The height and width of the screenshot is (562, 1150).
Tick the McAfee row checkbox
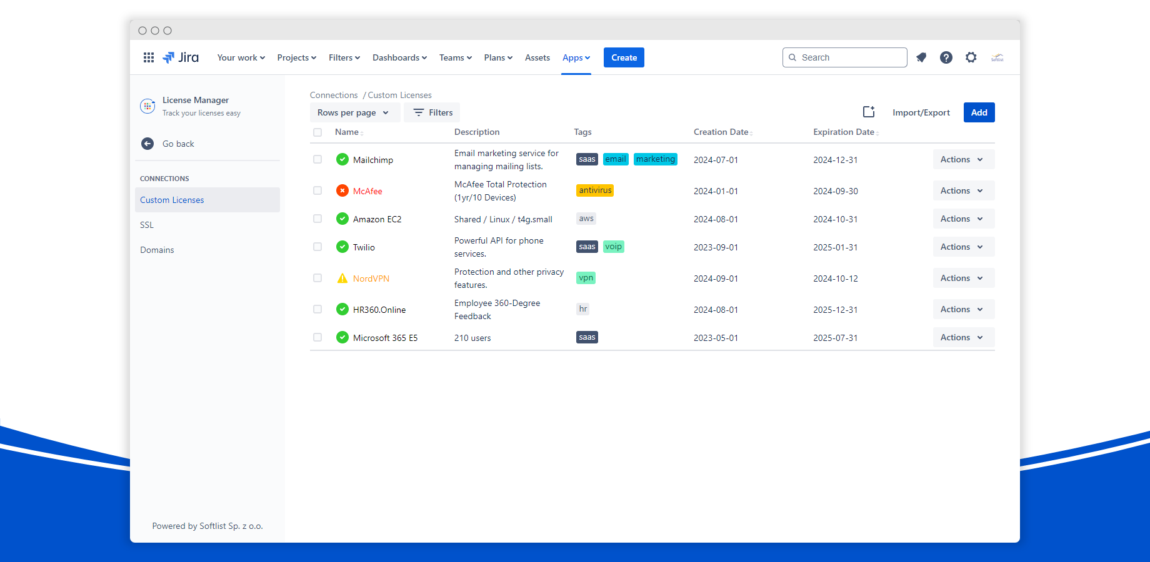[317, 190]
